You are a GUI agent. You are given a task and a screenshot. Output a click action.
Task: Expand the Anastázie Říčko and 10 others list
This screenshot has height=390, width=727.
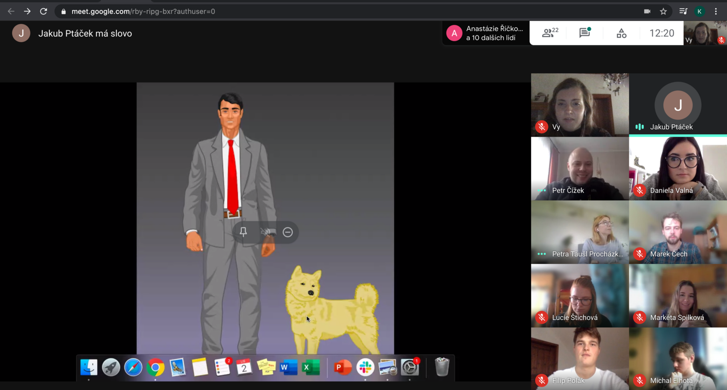[x=486, y=33]
